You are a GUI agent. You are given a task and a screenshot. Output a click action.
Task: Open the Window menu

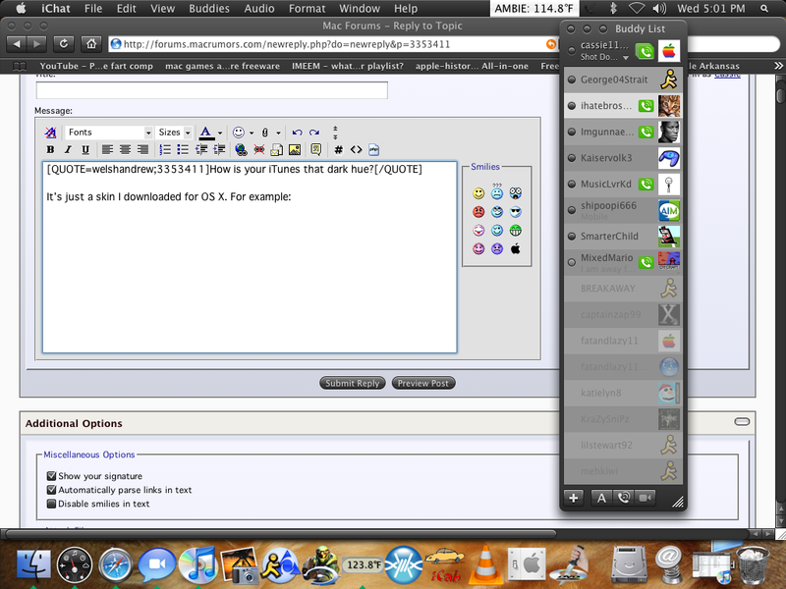coord(360,9)
